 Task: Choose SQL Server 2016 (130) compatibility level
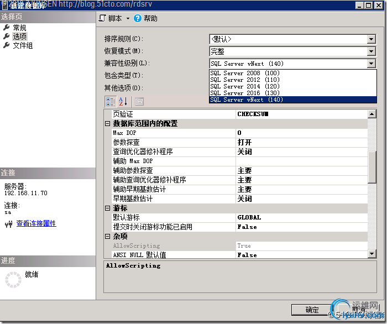[292, 93]
